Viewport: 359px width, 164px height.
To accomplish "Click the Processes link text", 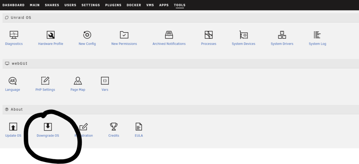I will [209, 44].
